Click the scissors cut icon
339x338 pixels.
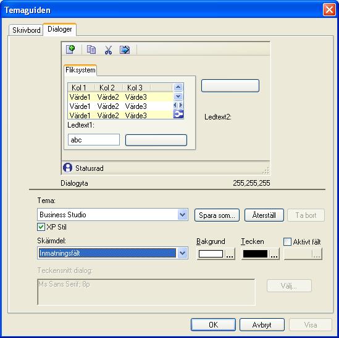pos(108,50)
